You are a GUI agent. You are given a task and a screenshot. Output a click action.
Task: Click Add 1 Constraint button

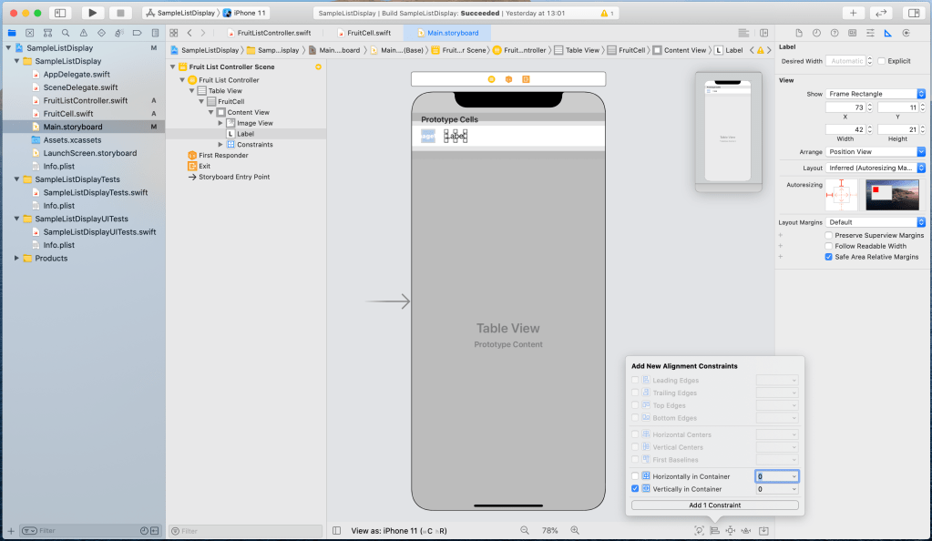point(714,505)
